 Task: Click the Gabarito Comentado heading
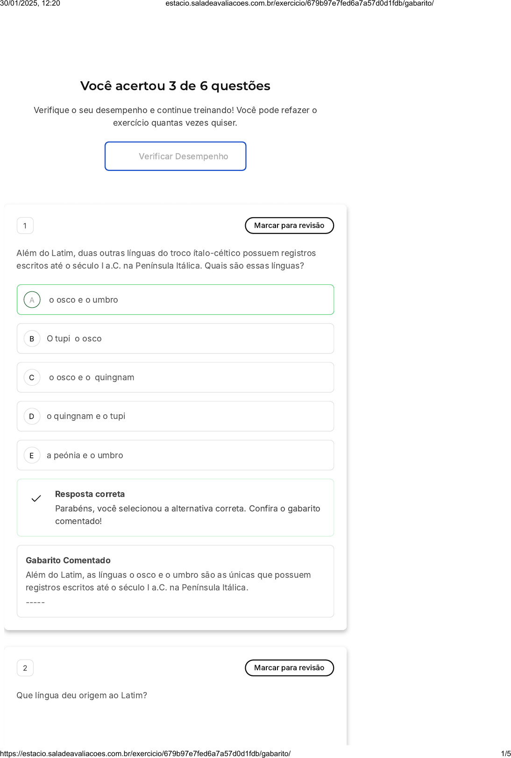[68, 560]
